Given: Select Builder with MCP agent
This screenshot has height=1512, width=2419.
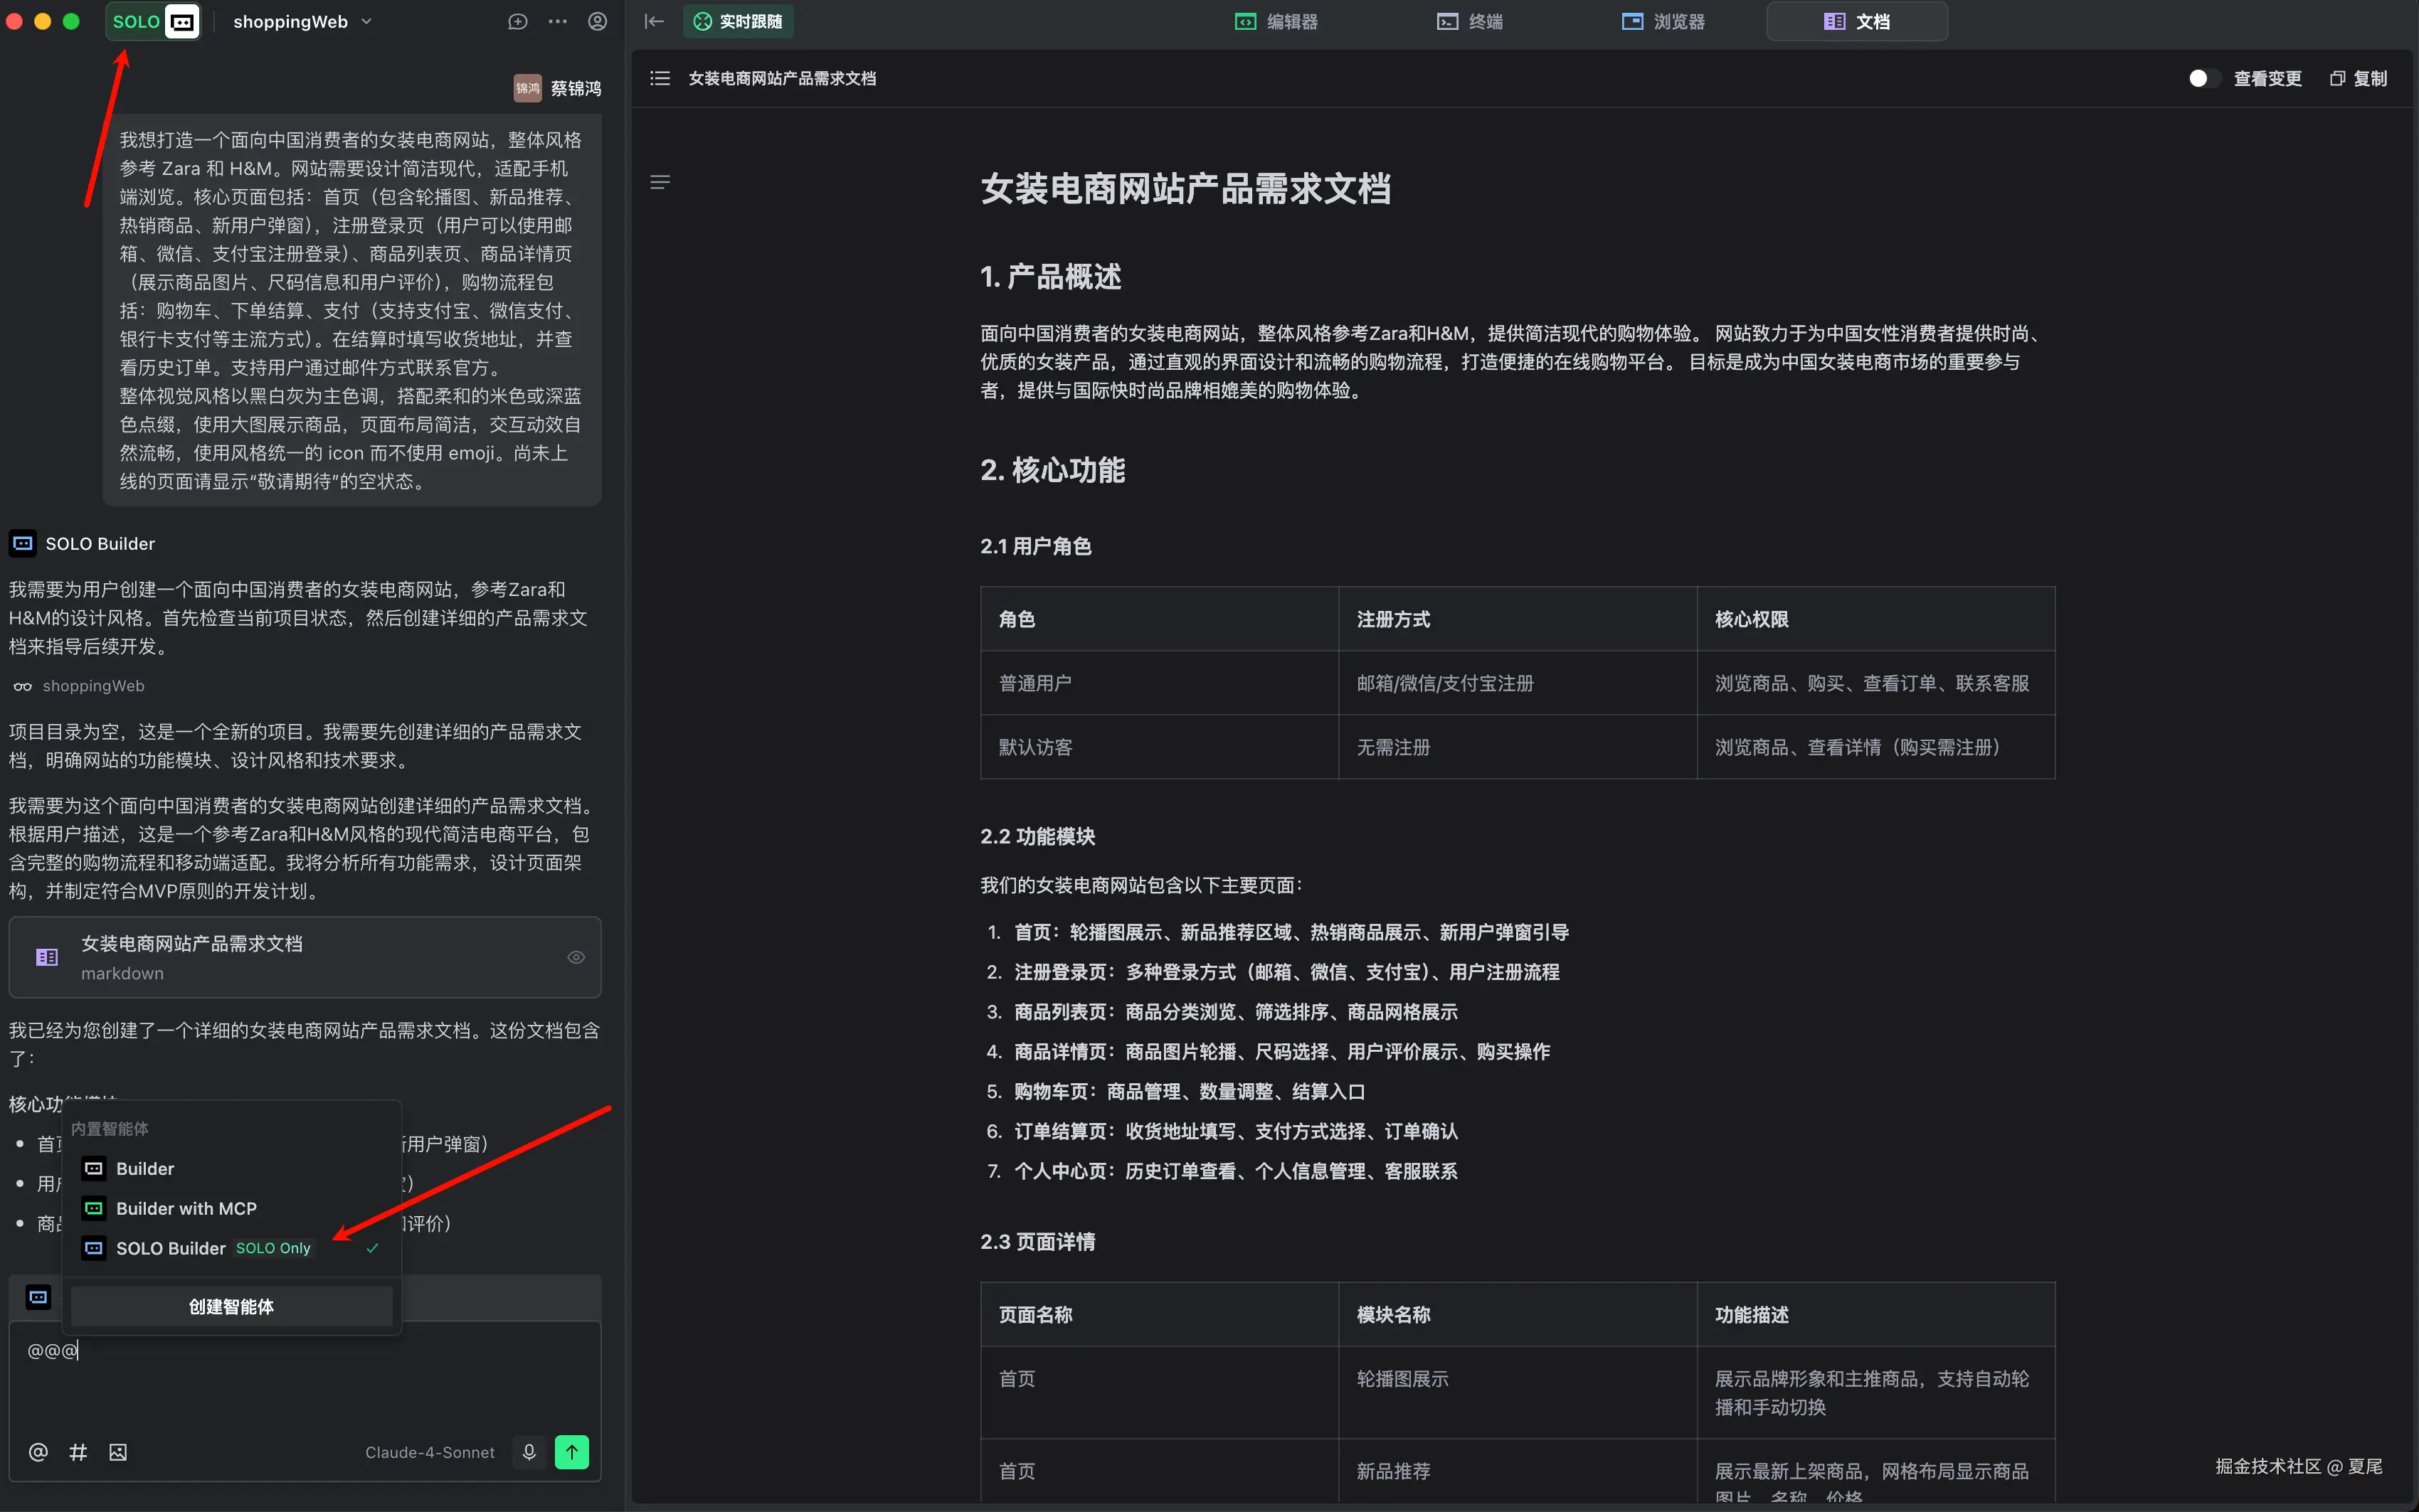Looking at the screenshot, I should tap(186, 1208).
